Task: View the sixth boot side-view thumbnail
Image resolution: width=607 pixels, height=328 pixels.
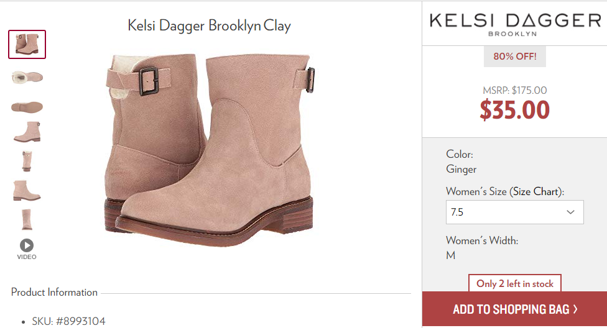Action: pyautogui.click(x=27, y=191)
